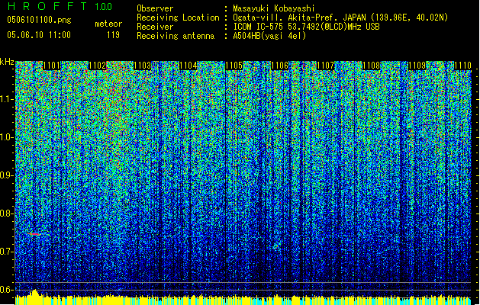
Task: Click the 0.8 kHz axis tick label
Action: [x=7, y=213]
